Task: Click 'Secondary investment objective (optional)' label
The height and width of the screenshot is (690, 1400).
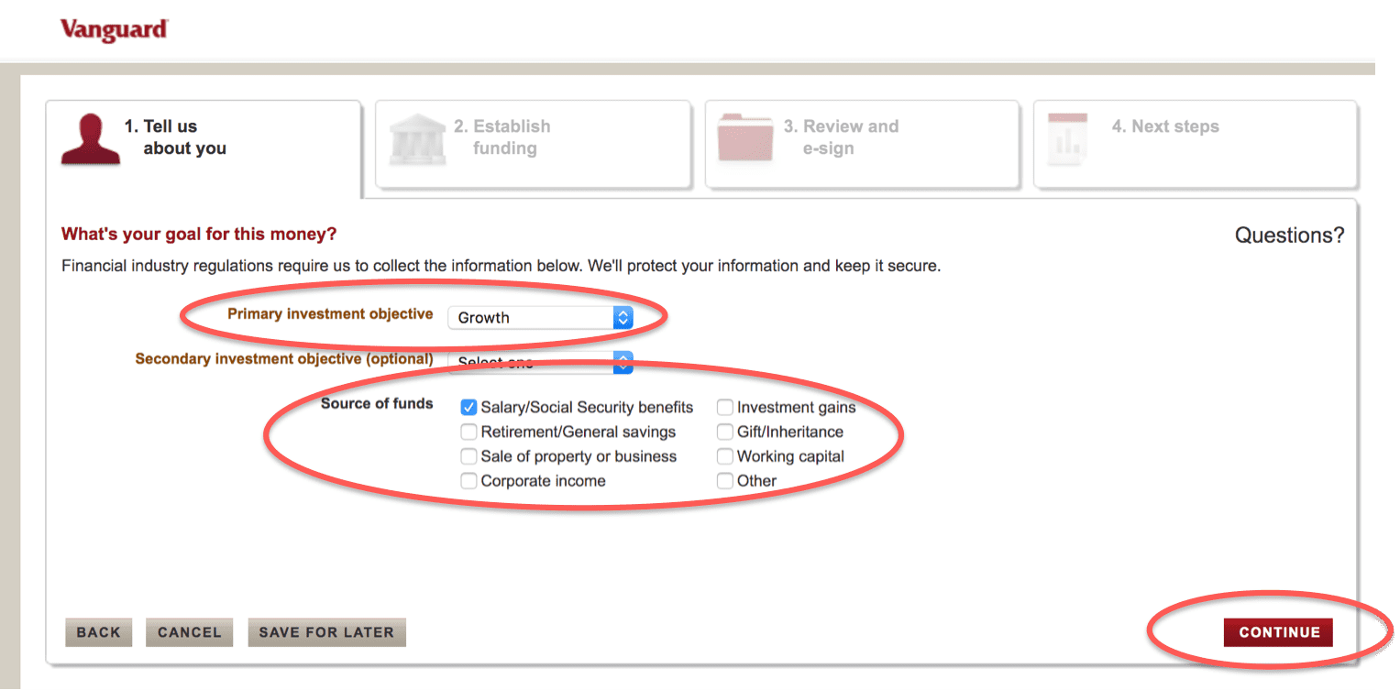Action: (284, 358)
